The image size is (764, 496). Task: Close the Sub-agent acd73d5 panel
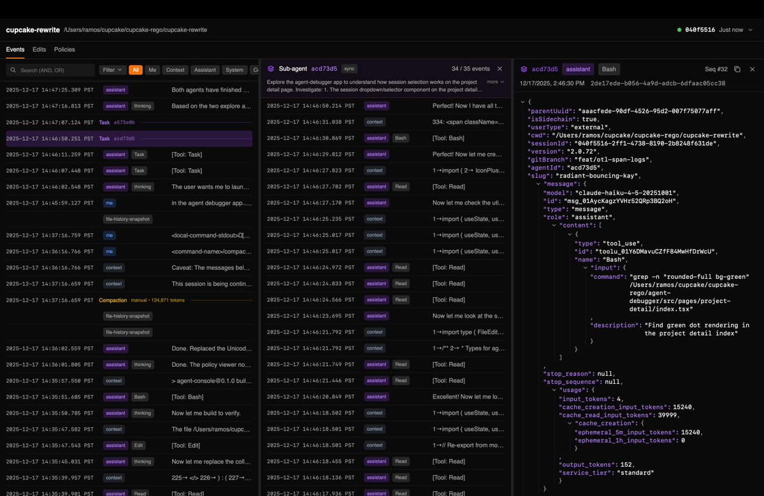tap(500, 69)
